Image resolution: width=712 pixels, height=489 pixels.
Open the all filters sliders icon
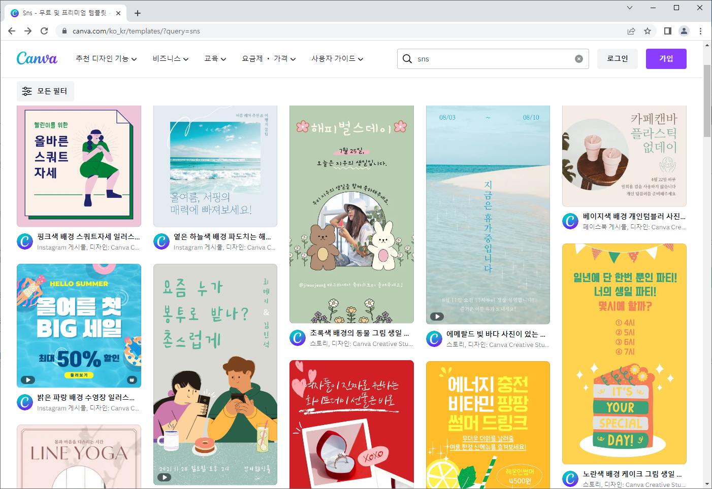(x=27, y=91)
